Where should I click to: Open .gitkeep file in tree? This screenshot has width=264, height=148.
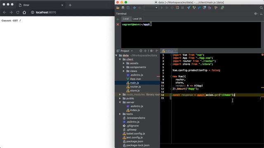[x=132, y=129]
